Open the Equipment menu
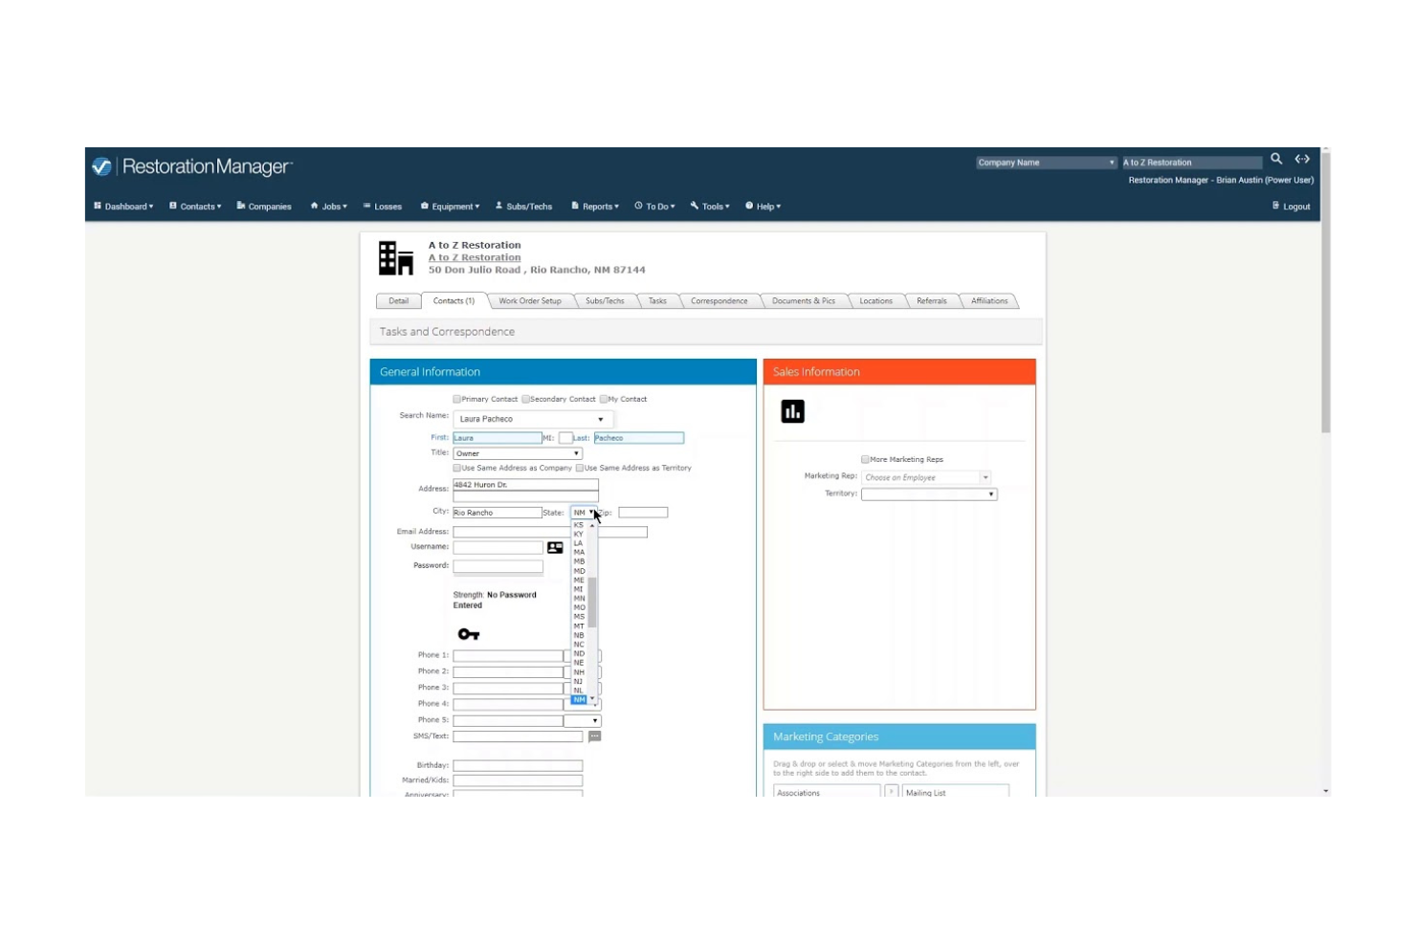Viewport: 1416px width, 944px height. coord(451,207)
